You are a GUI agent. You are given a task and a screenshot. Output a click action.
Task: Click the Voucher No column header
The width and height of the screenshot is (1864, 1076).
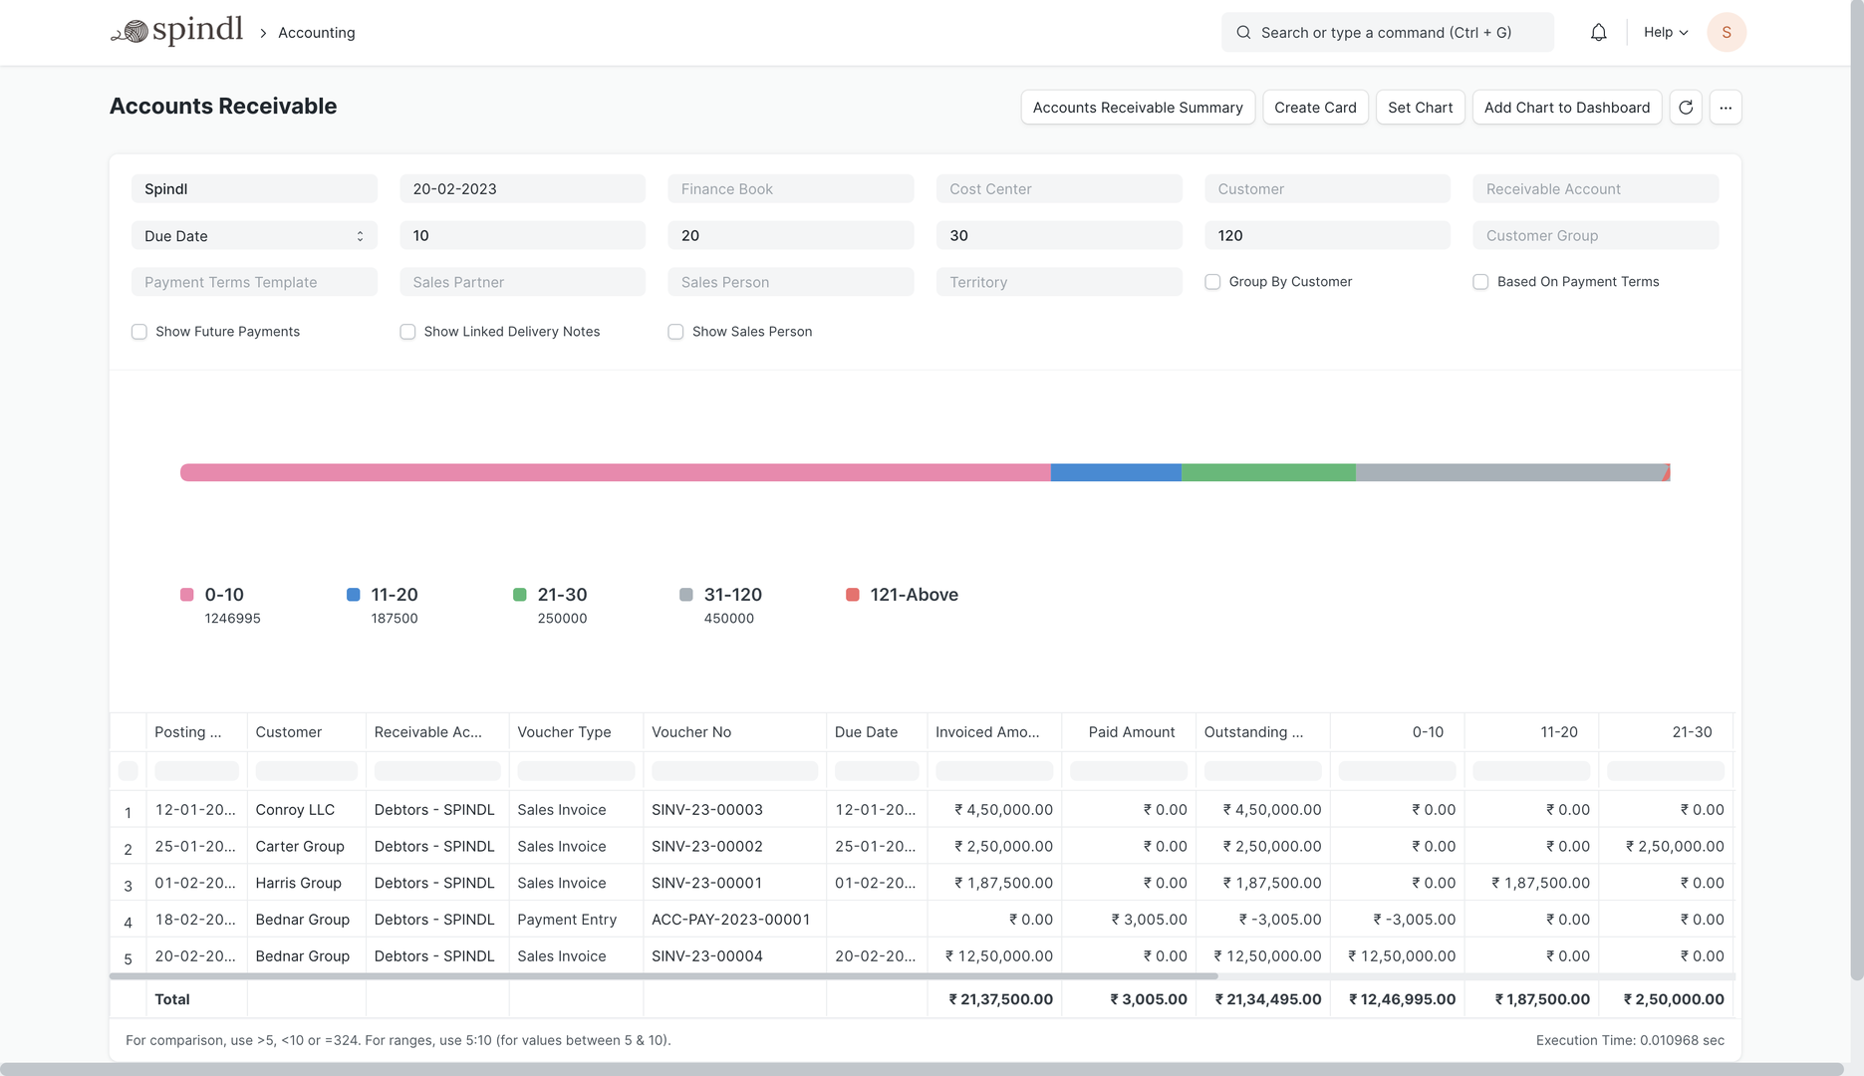click(734, 731)
